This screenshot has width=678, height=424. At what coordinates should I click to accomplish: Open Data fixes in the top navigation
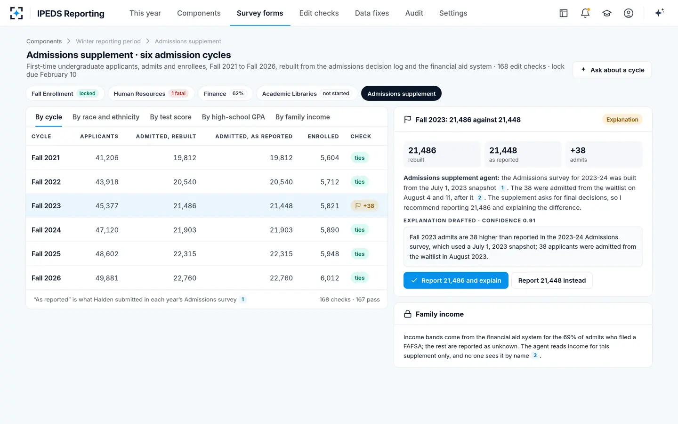coord(372,13)
